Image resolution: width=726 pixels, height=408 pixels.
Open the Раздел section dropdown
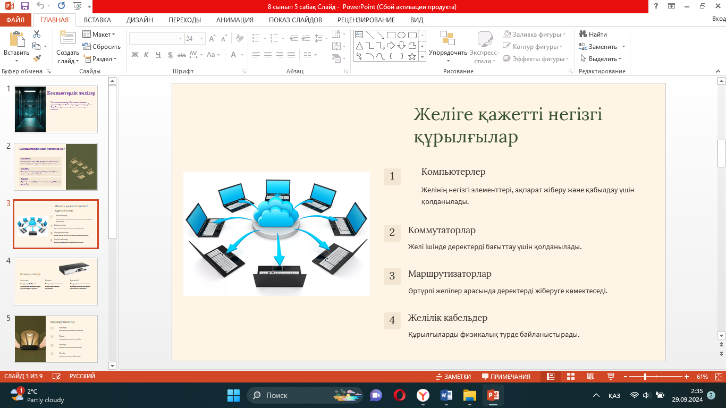click(x=100, y=59)
